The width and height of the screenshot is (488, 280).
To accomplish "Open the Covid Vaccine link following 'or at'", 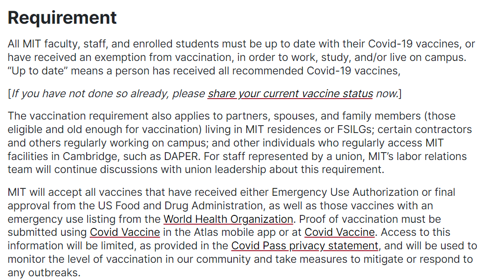I will (339, 232).
